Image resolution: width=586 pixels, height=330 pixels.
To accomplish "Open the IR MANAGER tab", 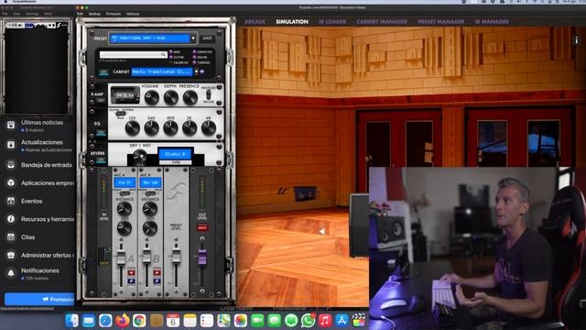I will [x=492, y=22].
